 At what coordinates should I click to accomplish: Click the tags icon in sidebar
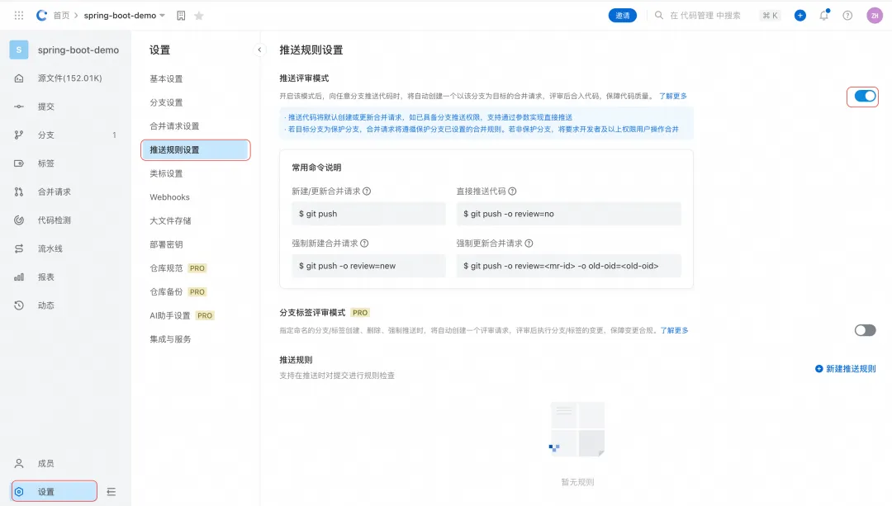point(19,163)
